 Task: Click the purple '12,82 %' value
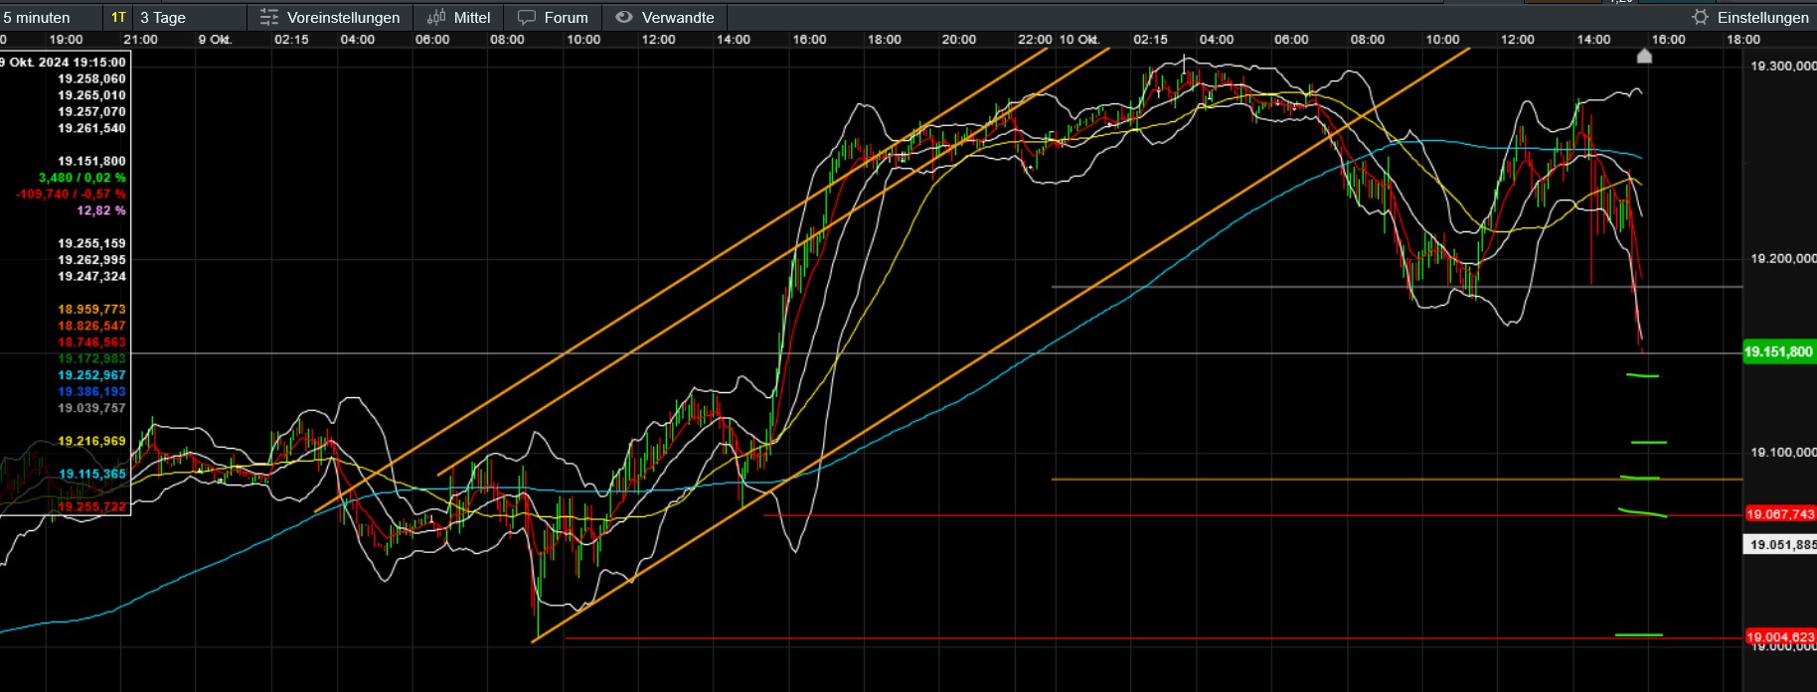pyautogui.click(x=101, y=210)
